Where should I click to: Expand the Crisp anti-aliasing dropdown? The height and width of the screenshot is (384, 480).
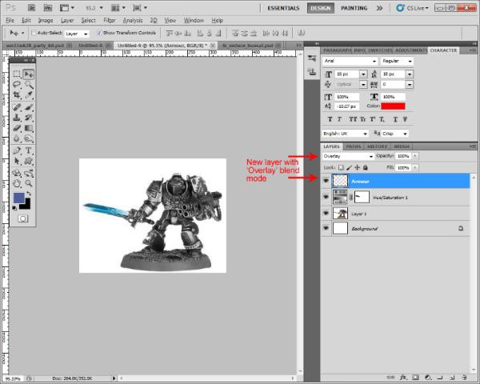394,134
